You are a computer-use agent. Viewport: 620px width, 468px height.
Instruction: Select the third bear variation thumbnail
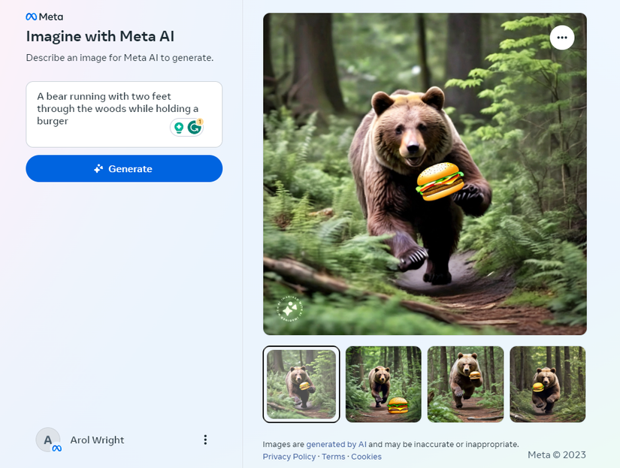pyautogui.click(x=465, y=383)
